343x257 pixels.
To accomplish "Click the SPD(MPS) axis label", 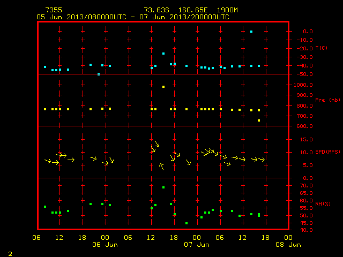I will coord(327,152).
